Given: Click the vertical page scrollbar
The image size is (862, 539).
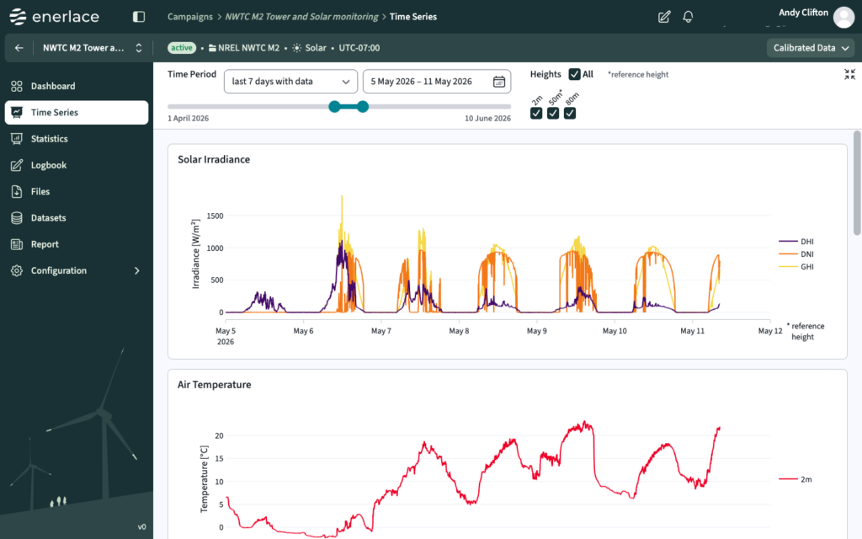Looking at the screenshot, I should (x=856, y=183).
